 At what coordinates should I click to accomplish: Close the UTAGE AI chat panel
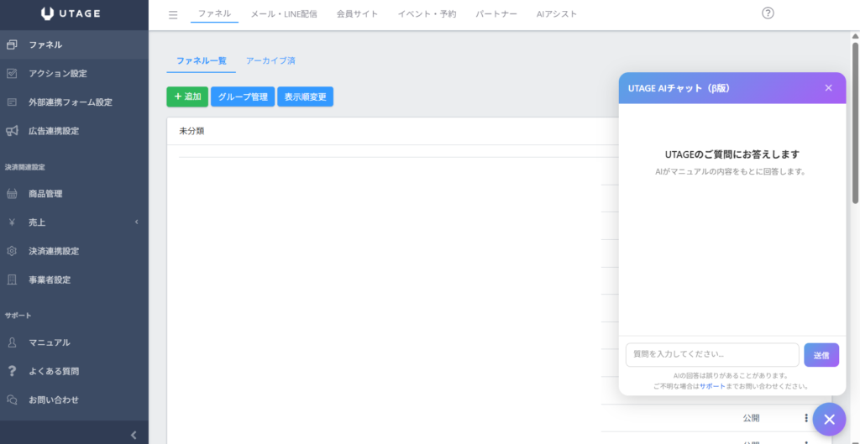(x=828, y=88)
